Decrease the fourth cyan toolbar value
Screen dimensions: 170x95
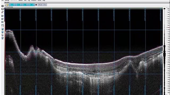(x=29, y=5)
